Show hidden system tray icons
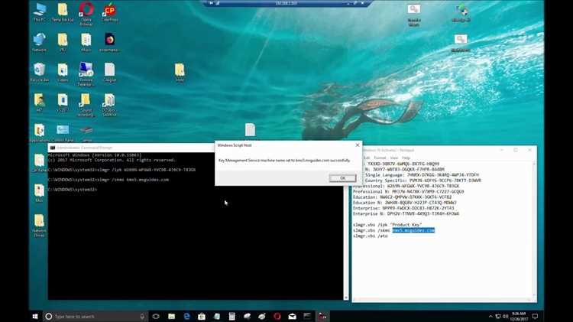 pyautogui.click(x=490, y=317)
